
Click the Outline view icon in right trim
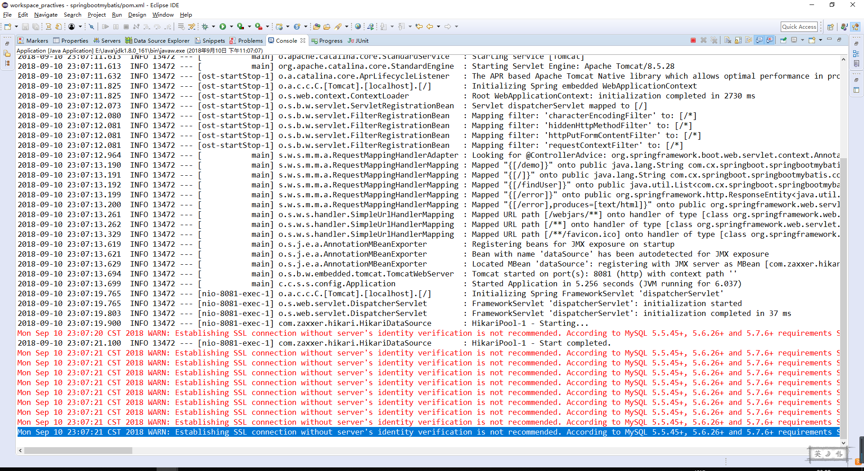[x=856, y=54]
